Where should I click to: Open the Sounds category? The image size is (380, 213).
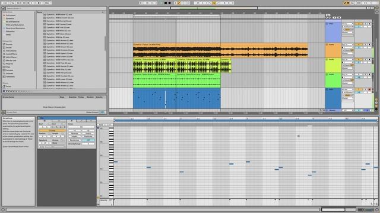coord(9,44)
